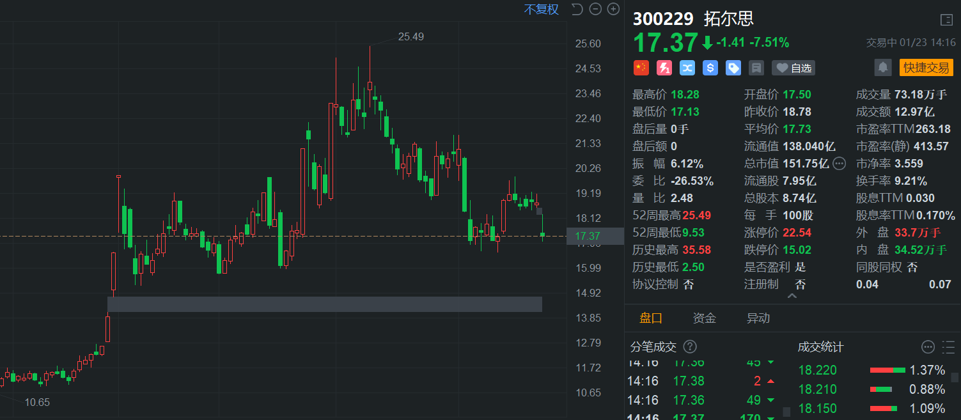Open the 不复权 adjustment dropdown
This screenshot has height=420, width=961.
pyautogui.click(x=541, y=9)
